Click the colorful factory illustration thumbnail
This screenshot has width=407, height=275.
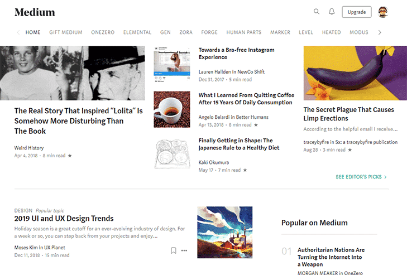(224, 232)
